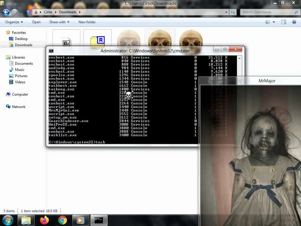
Task: Open the recent locations dropdown arrow
Action: 20,12
